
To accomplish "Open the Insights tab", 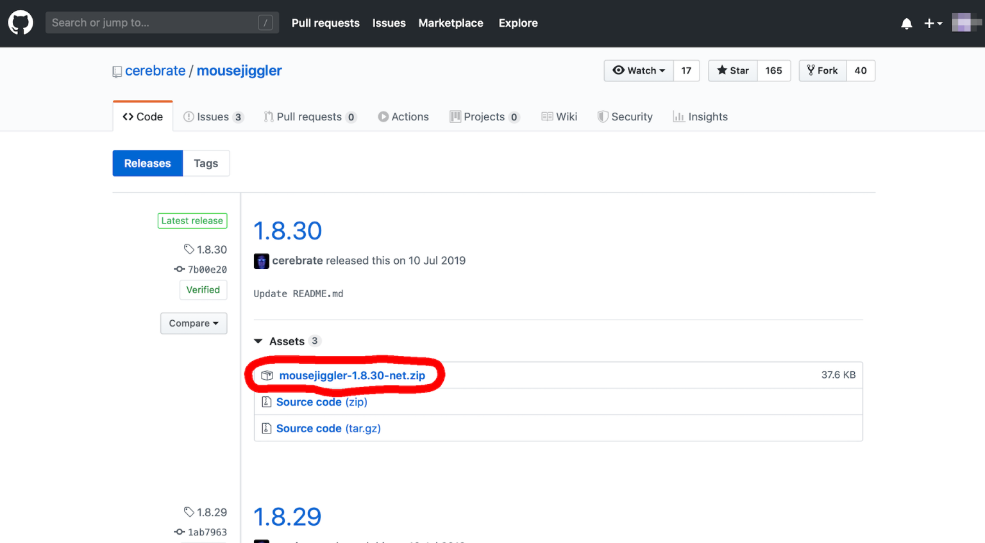I will pyautogui.click(x=700, y=117).
